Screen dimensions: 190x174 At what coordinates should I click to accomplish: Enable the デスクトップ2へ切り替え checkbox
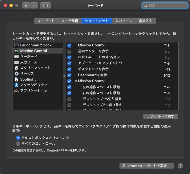coord(69,105)
